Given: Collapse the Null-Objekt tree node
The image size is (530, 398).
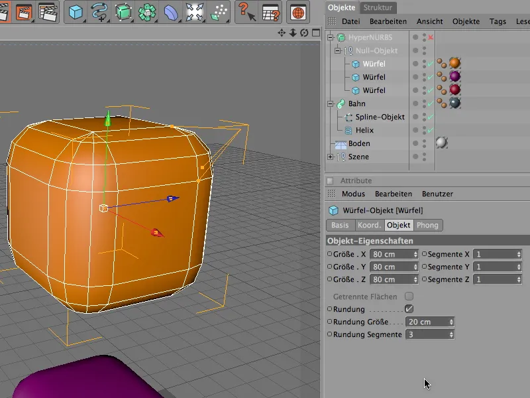Looking at the screenshot, I should (x=337, y=51).
